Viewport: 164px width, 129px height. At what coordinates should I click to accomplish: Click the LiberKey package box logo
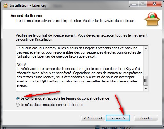(152, 19)
